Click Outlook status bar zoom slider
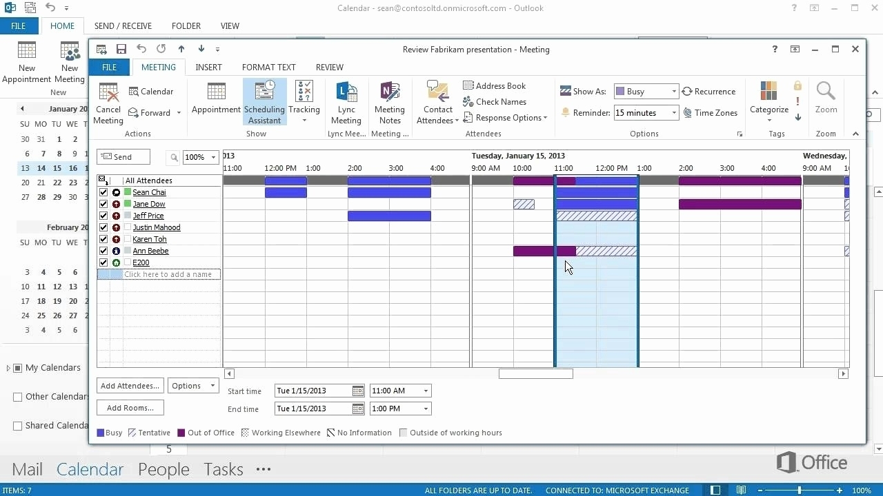The image size is (883, 496). point(800,490)
